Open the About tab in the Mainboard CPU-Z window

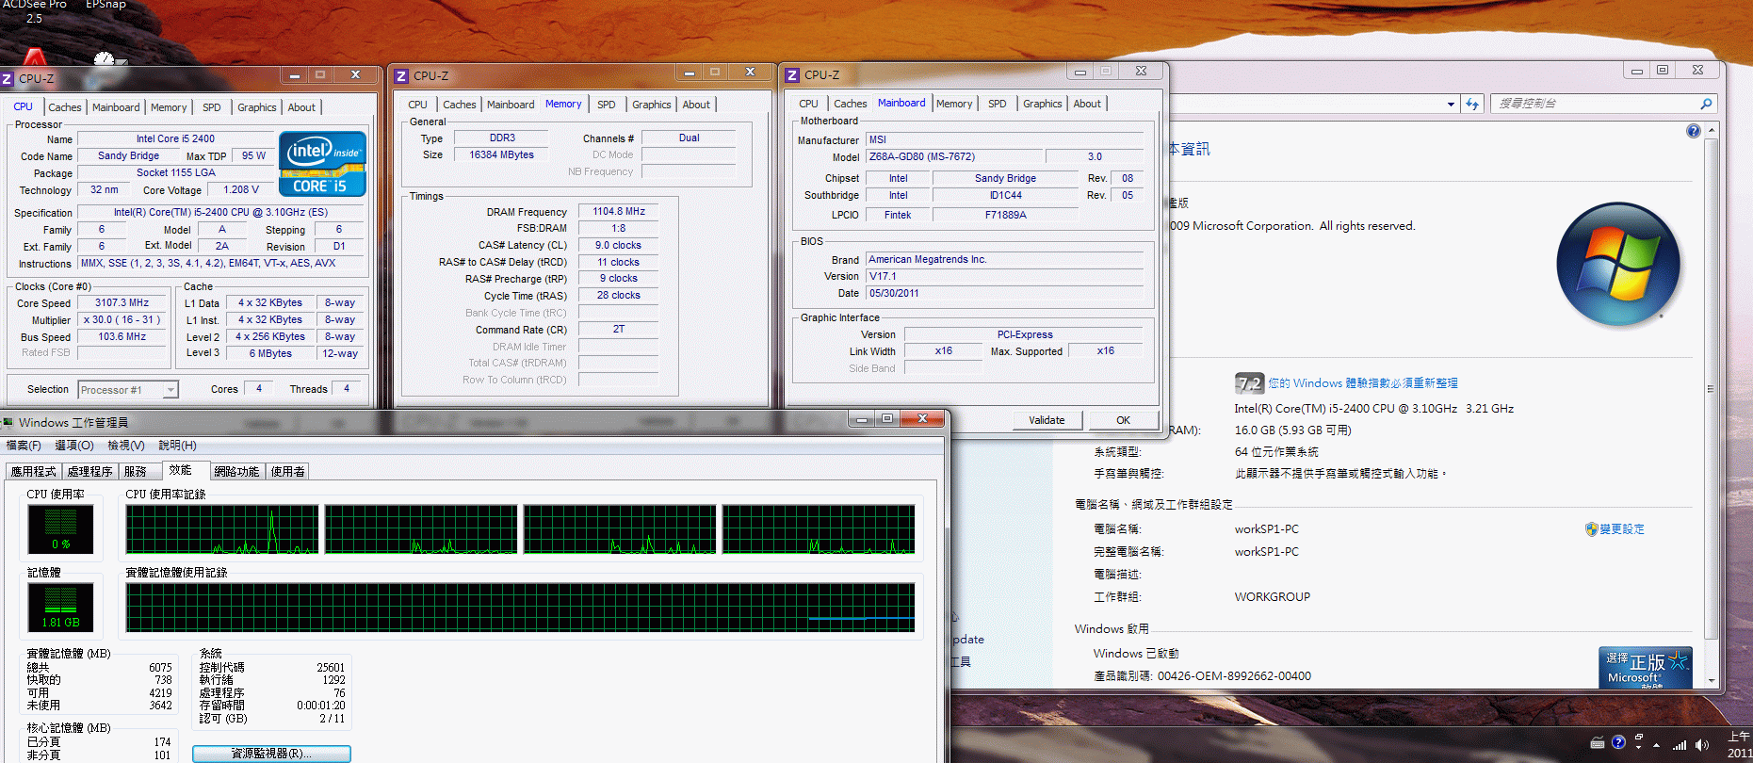pos(1087,104)
